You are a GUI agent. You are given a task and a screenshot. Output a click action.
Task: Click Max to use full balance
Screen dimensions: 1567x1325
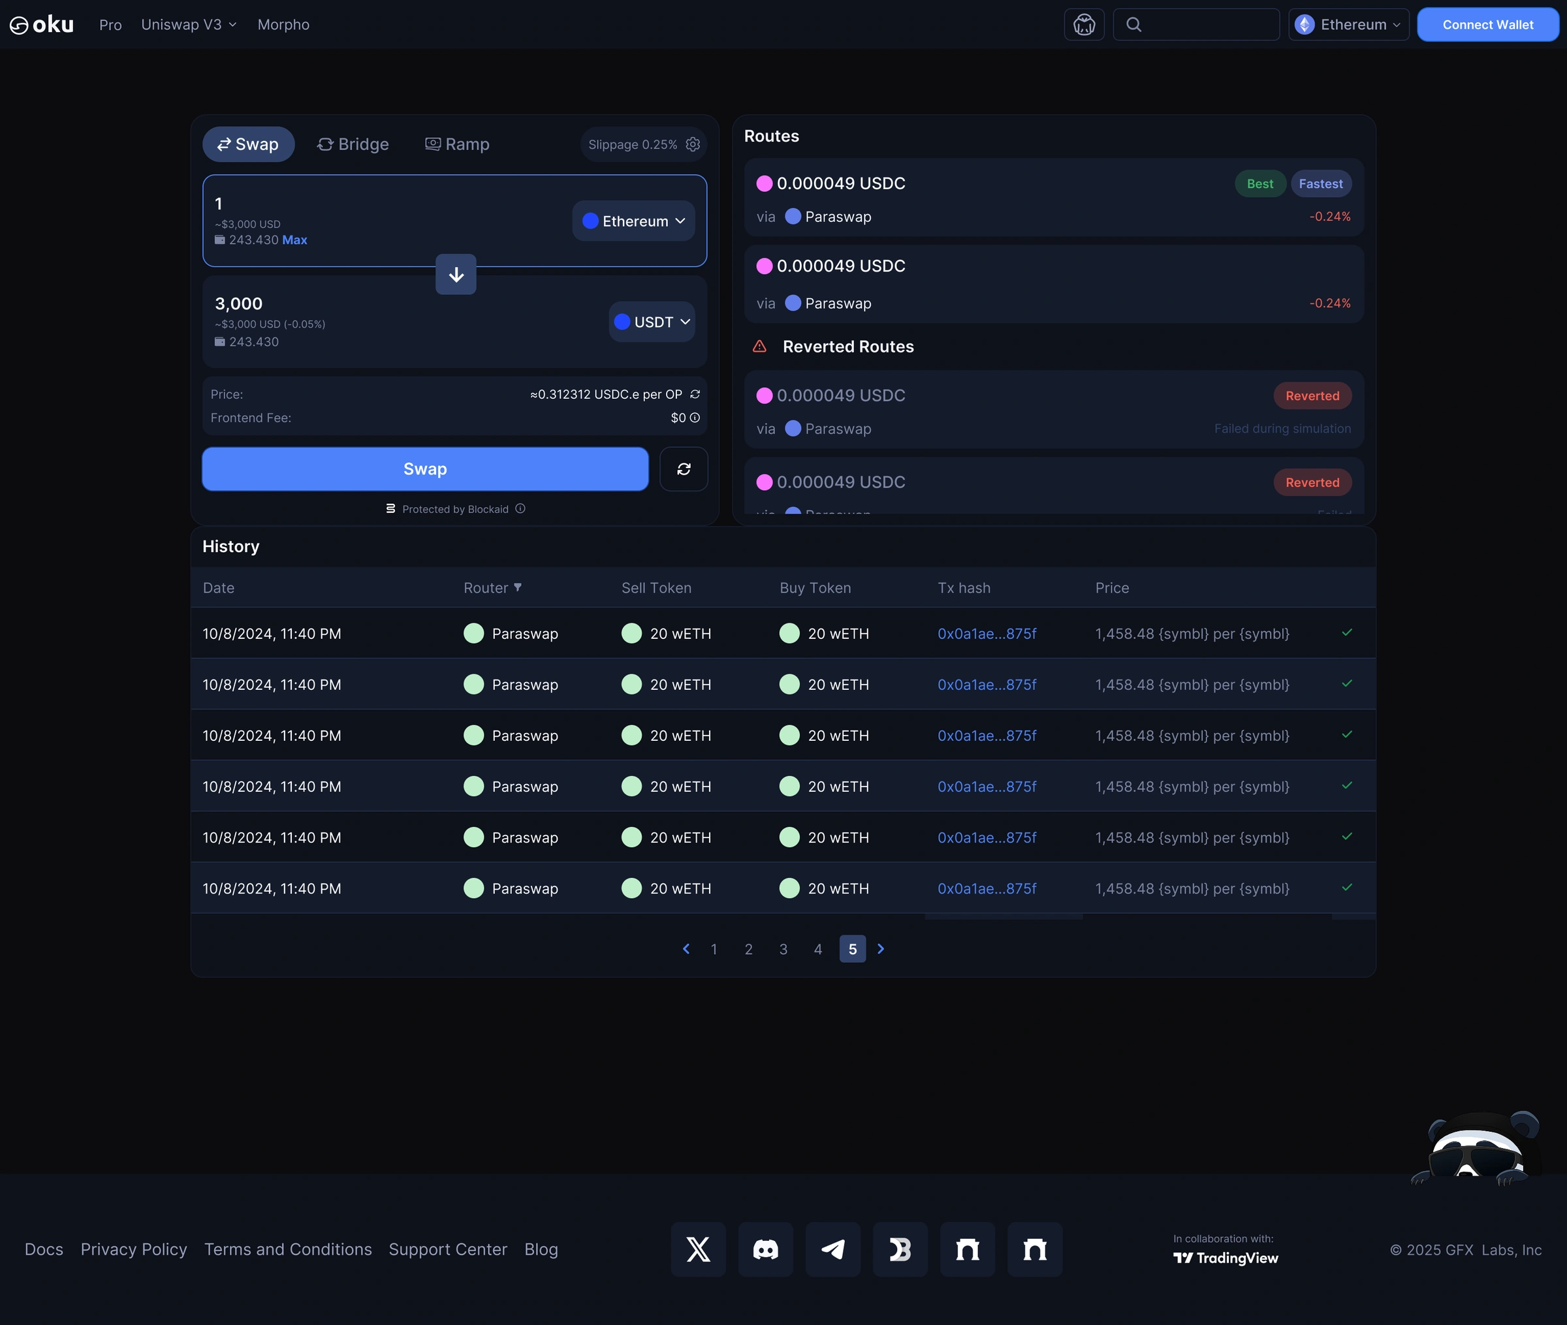(x=294, y=240)
